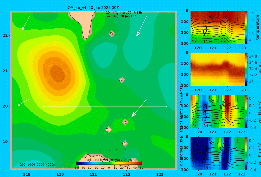Open the northward velocity section panel

[x=218, y=111]
